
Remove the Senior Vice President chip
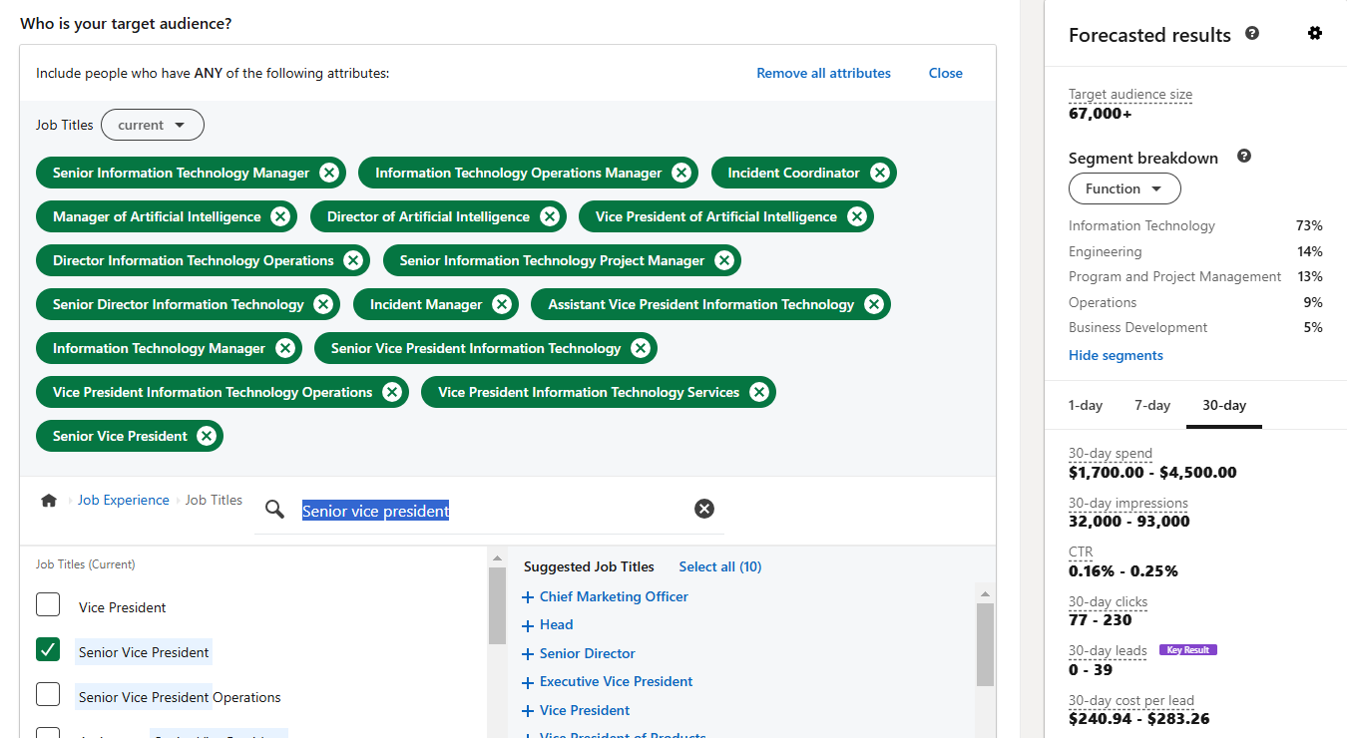(x=207, y=436)
